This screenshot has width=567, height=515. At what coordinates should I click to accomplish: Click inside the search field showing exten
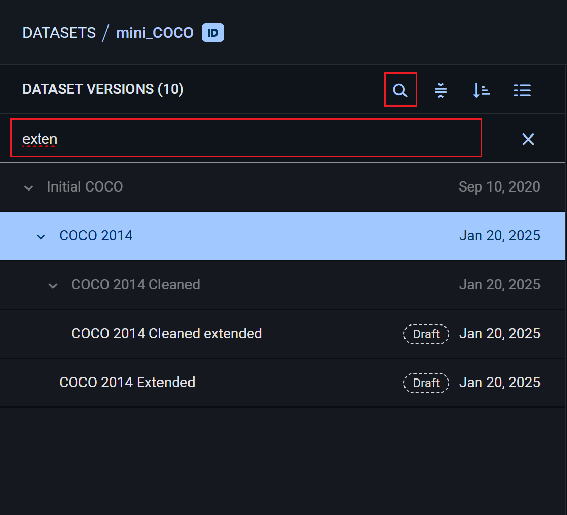[204, 138]
